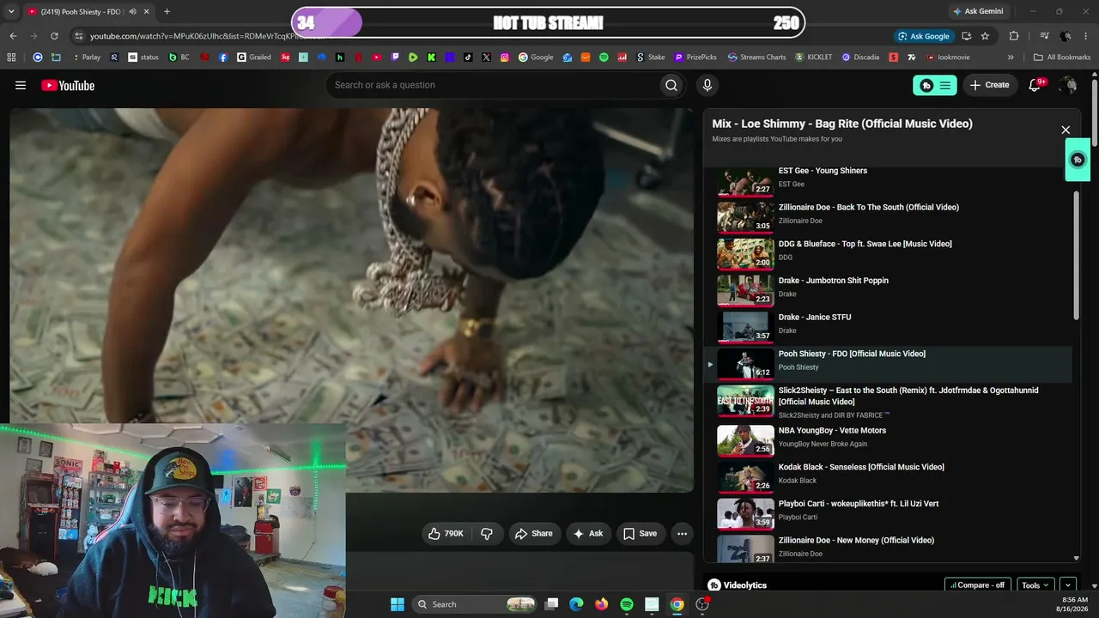
Task: Open YouTube notifications bell
Action: [1035, 85]
